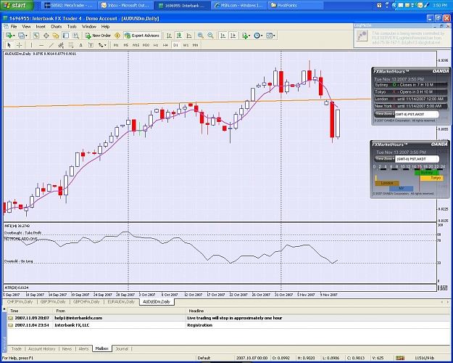The height and width of the screenshot is (363, 453).
Task: Switch chart to Candlesticks style
Action: coord(179,36)
